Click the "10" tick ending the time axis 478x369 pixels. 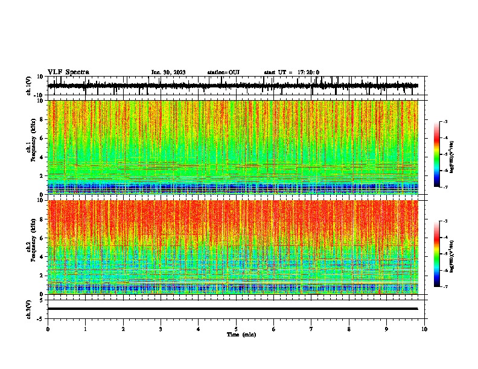point(424,329)
